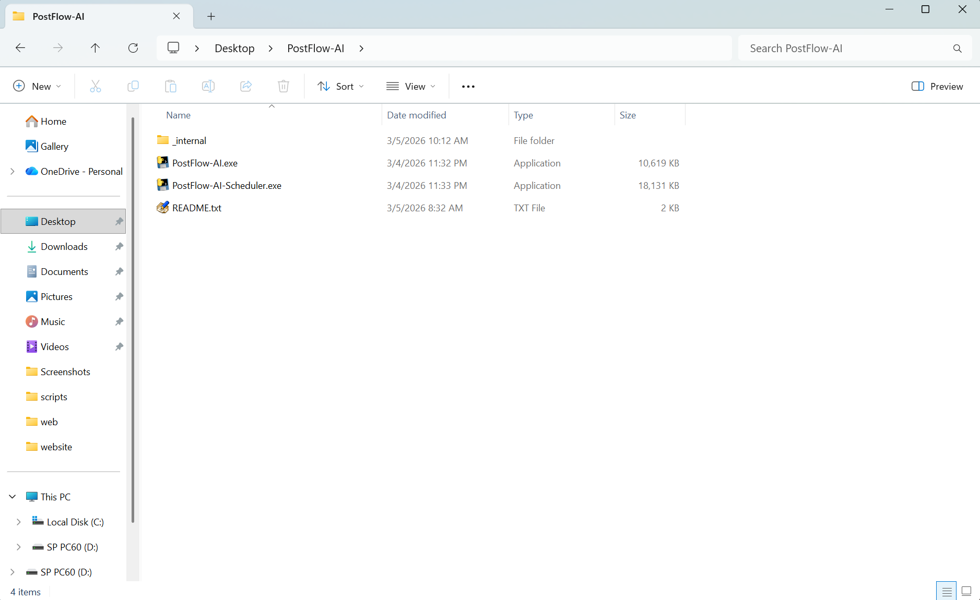Refresh the current folder view
980x600 pixels.
click(134, 48)
